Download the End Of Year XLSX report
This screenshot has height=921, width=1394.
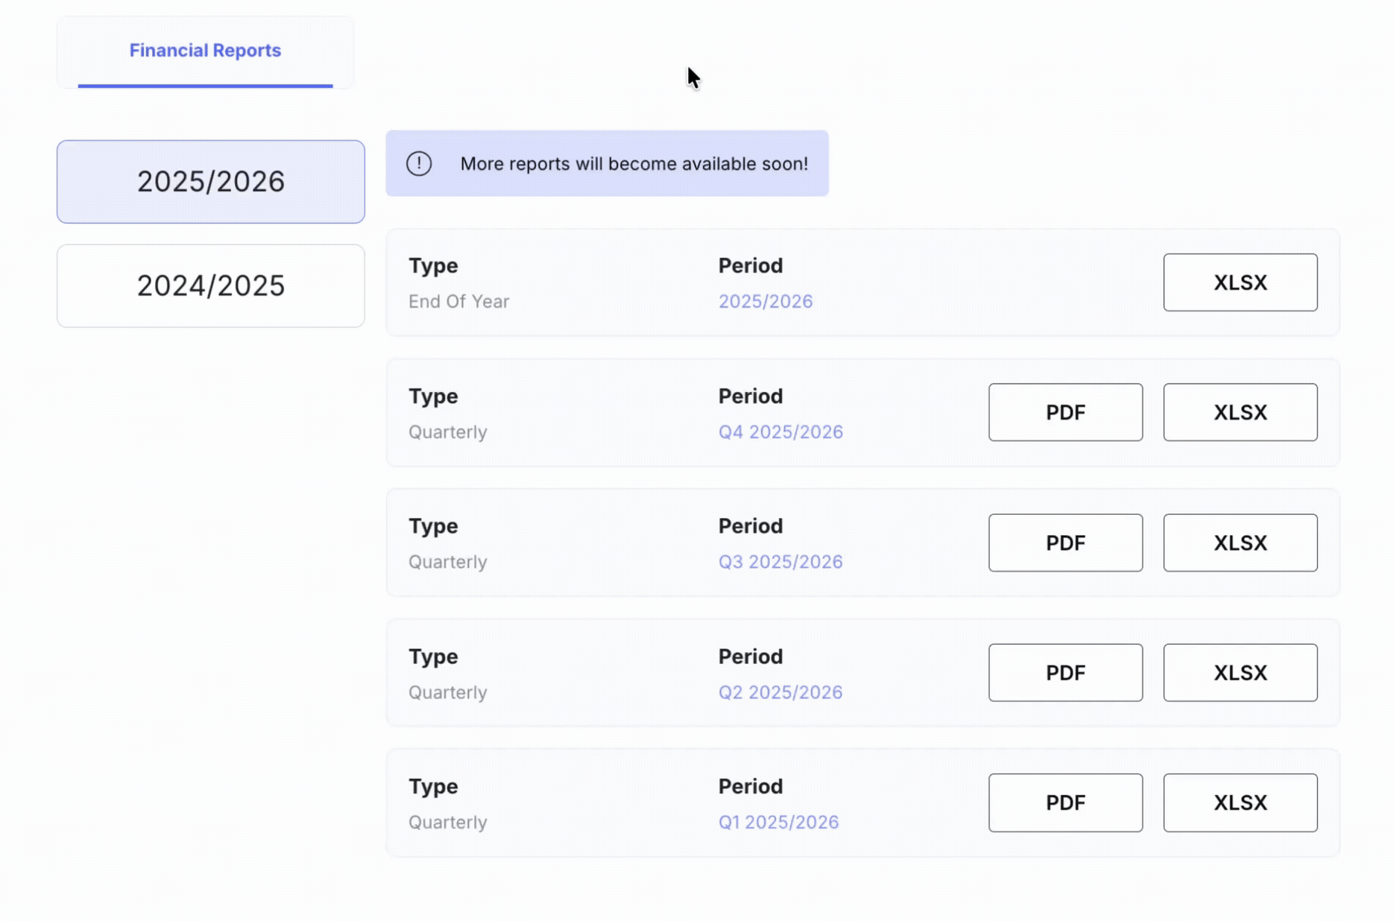(1240, 282)
